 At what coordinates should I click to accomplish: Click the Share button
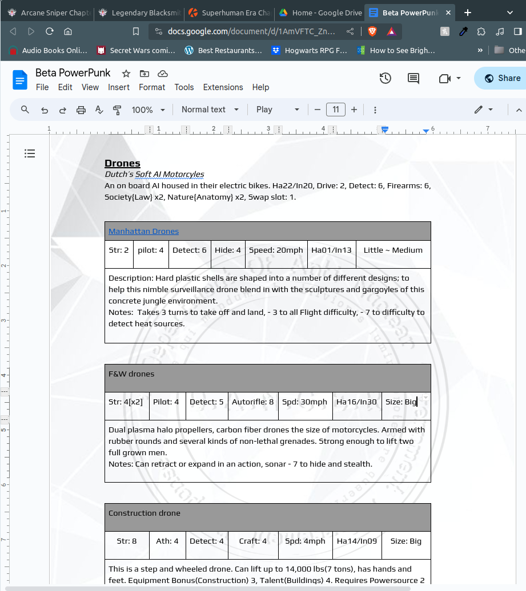click(x=502, y=78)
